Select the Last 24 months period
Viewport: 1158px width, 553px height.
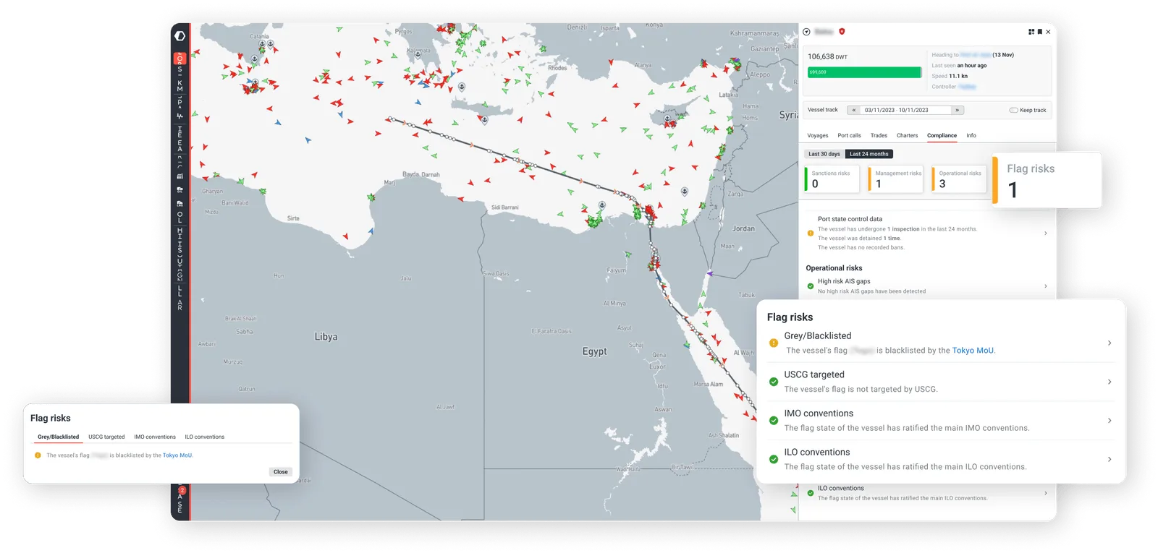coord(868,154)
